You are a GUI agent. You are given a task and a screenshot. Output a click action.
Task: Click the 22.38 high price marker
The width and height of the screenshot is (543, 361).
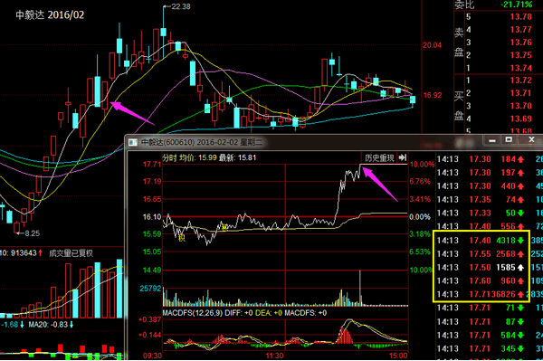(x=181, y=6)
